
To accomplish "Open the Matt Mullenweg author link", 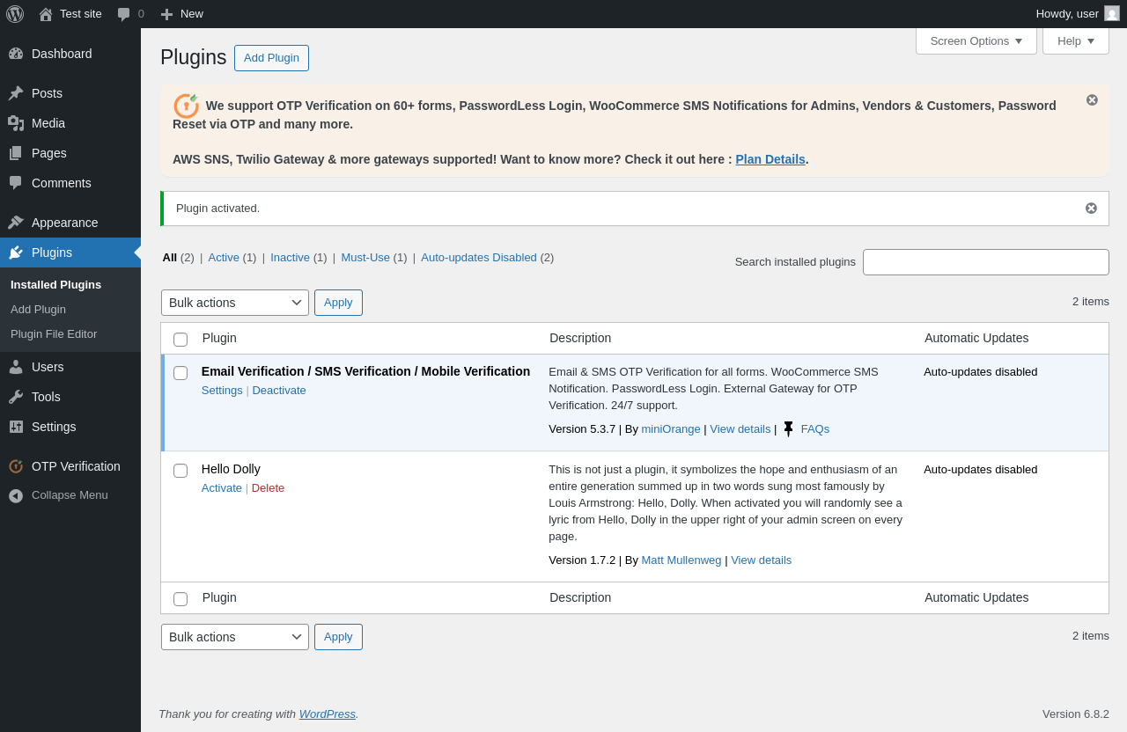I will coord(681,560).
